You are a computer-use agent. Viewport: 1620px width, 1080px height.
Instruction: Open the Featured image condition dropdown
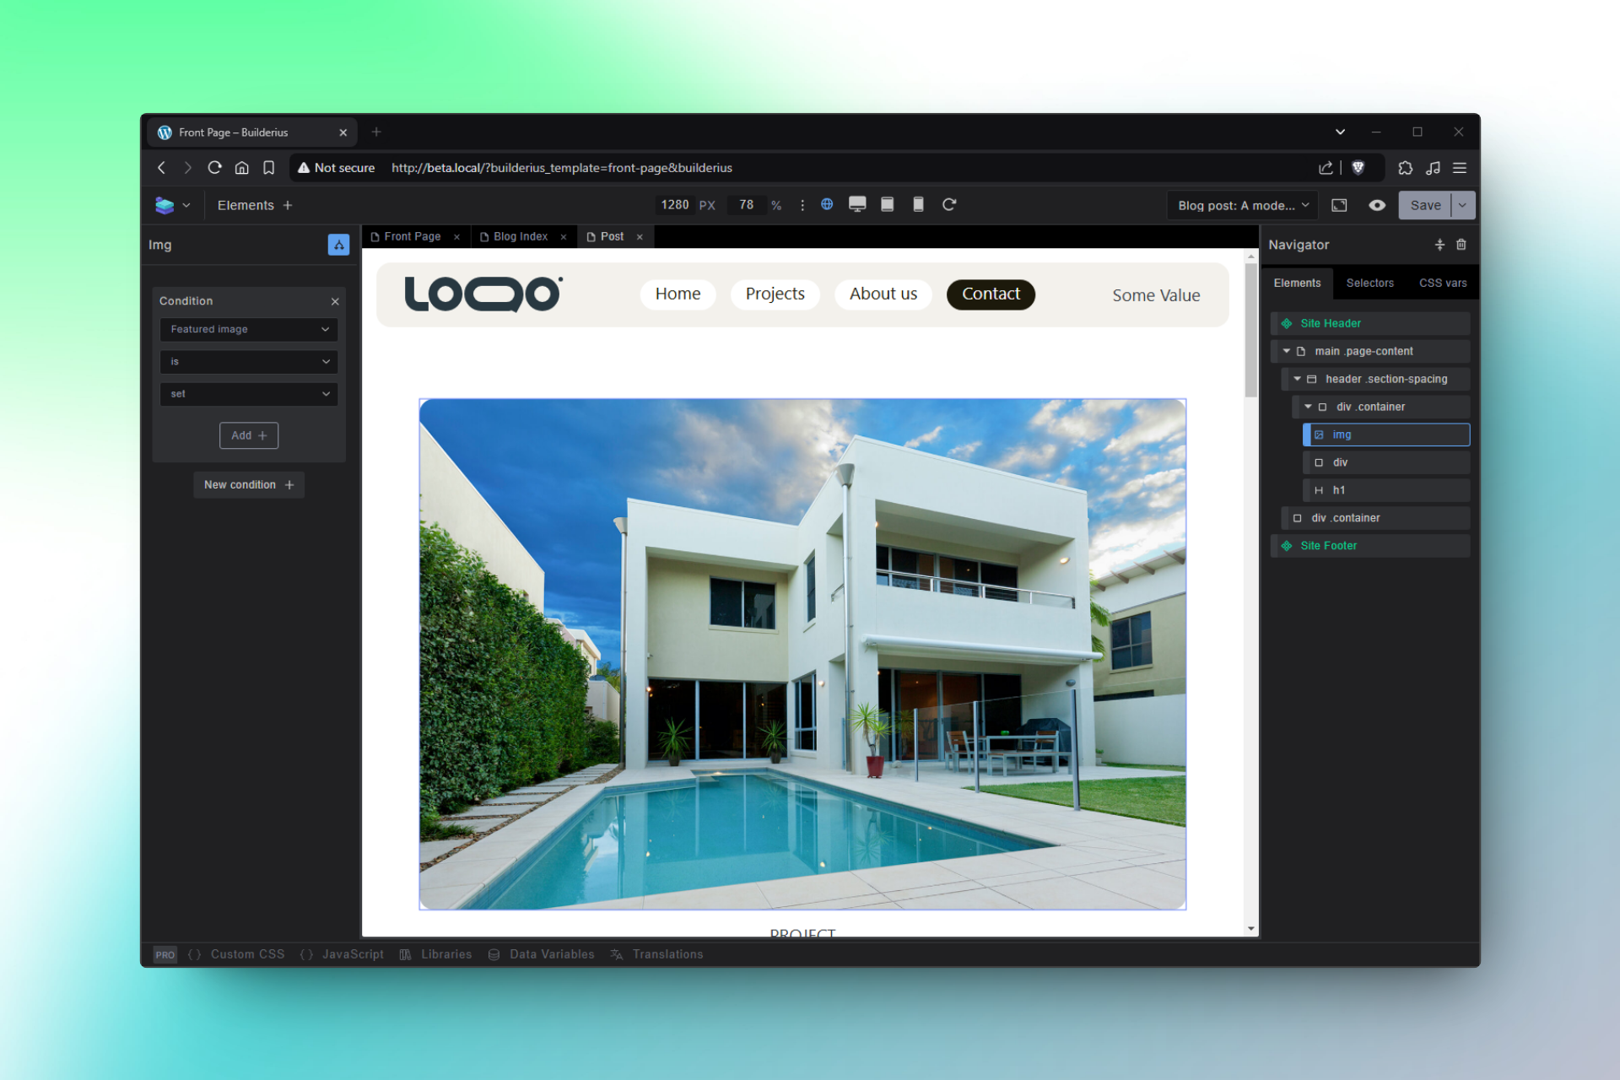coord(249,329)
